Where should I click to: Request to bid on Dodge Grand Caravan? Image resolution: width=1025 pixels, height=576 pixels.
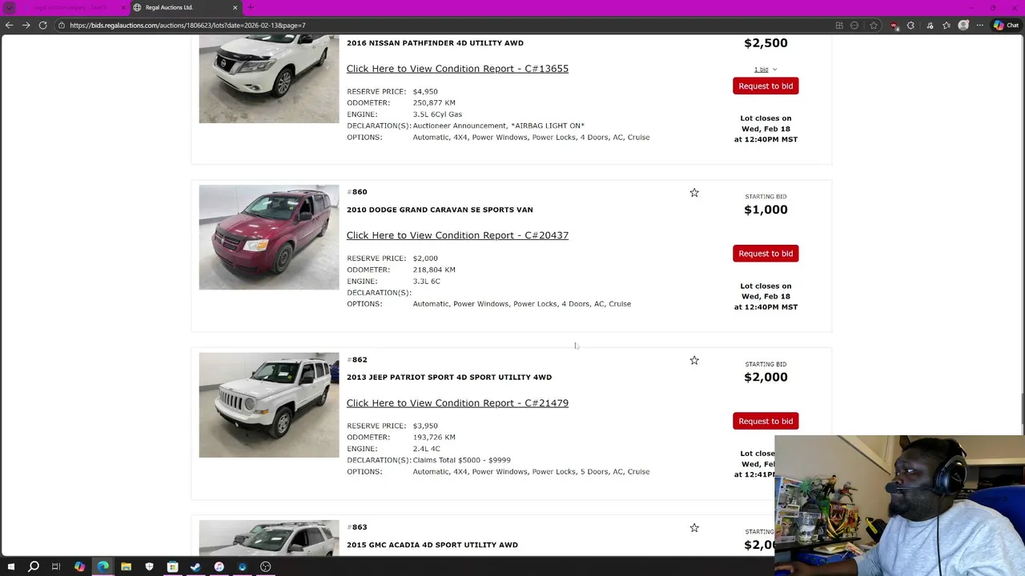766,254
